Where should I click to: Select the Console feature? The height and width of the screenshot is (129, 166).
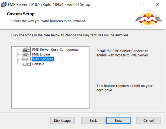(x=38, y=64)
